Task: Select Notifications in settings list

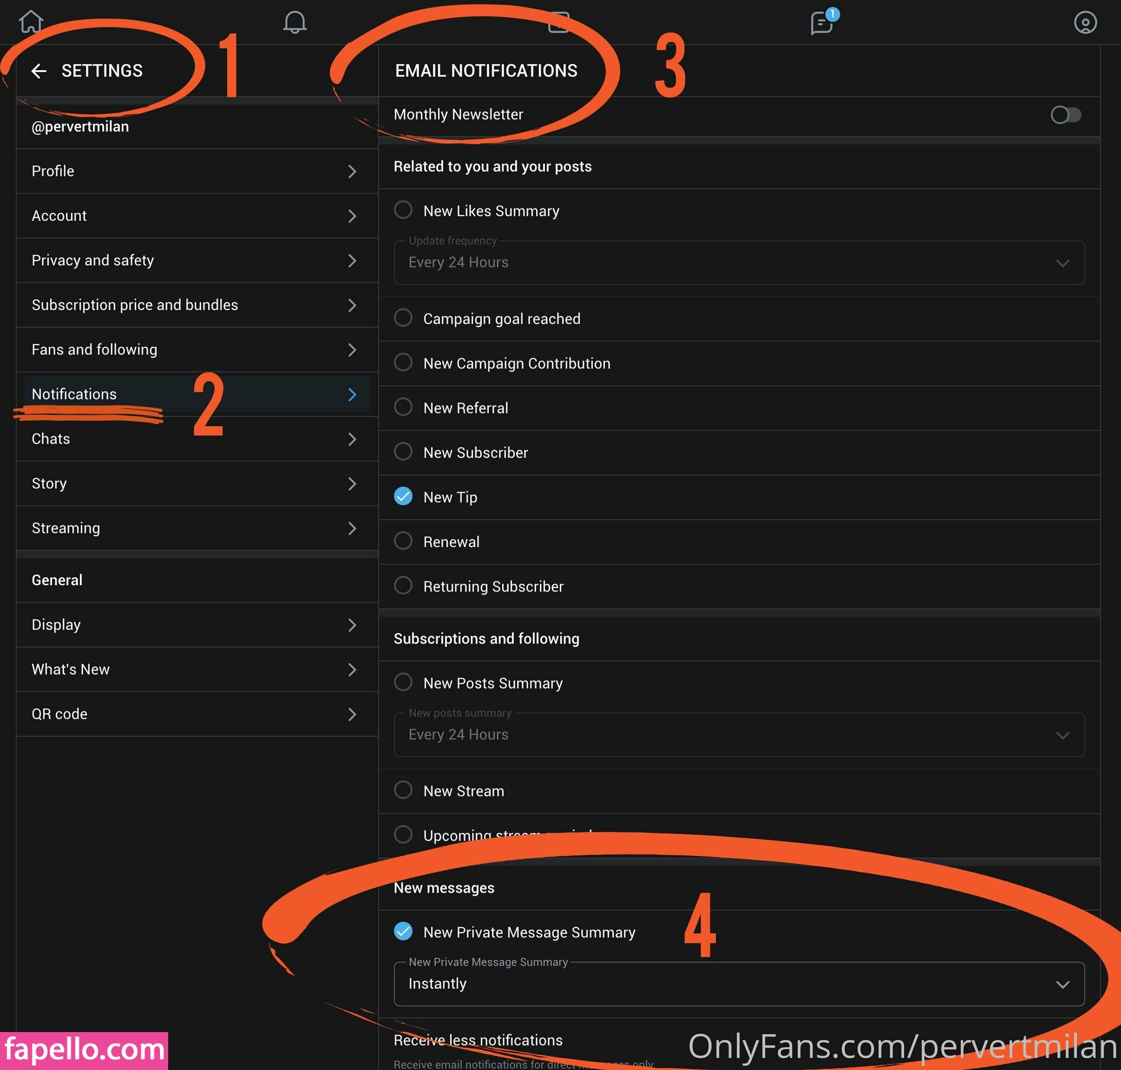Action: 197,394
